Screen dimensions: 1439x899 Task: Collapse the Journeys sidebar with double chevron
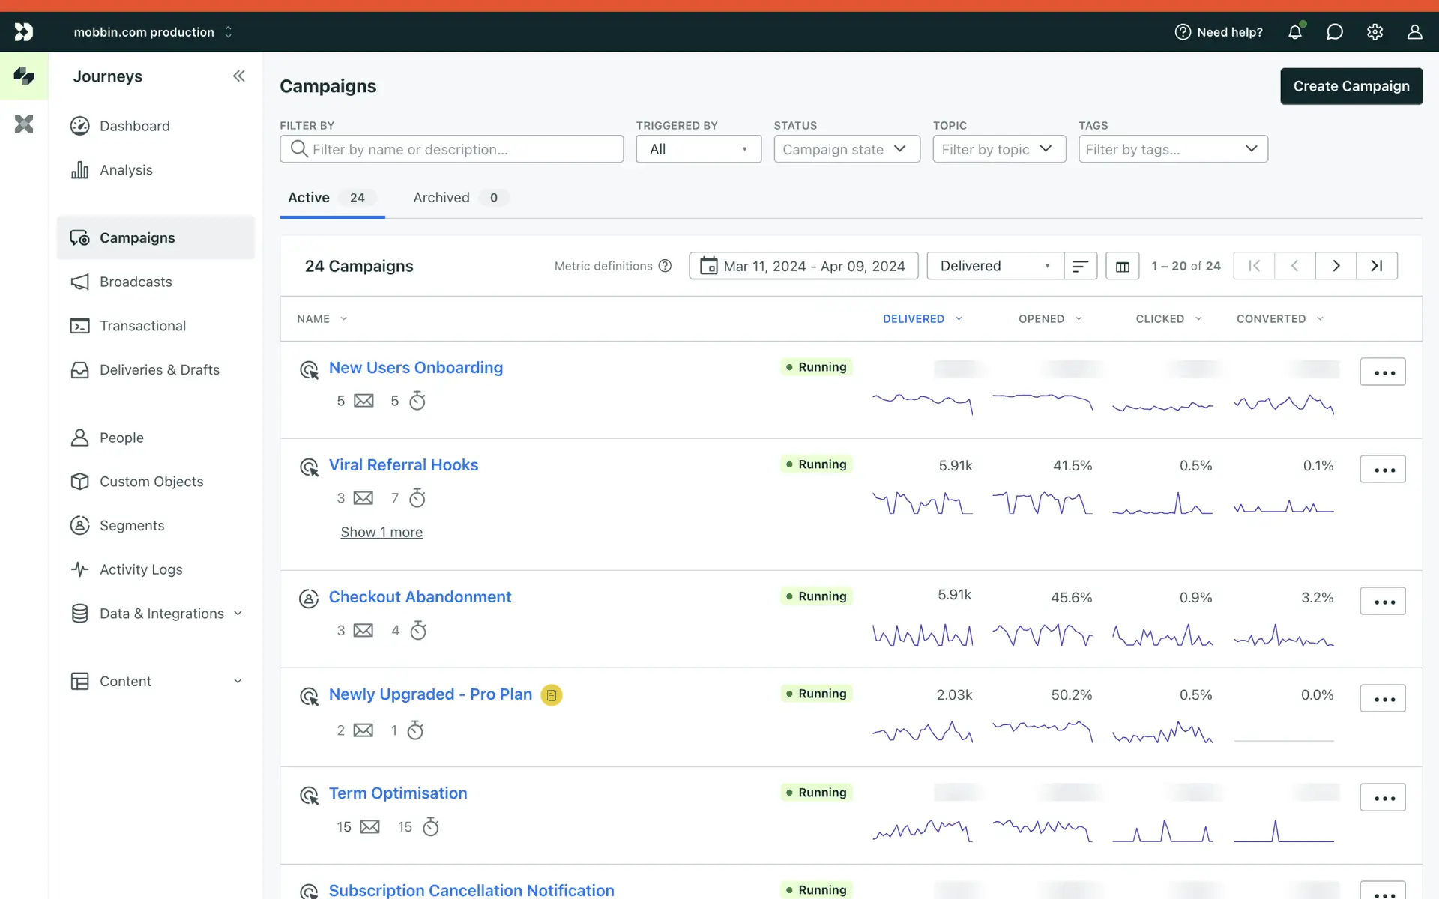pyautogui.click(x=238, y=76)
